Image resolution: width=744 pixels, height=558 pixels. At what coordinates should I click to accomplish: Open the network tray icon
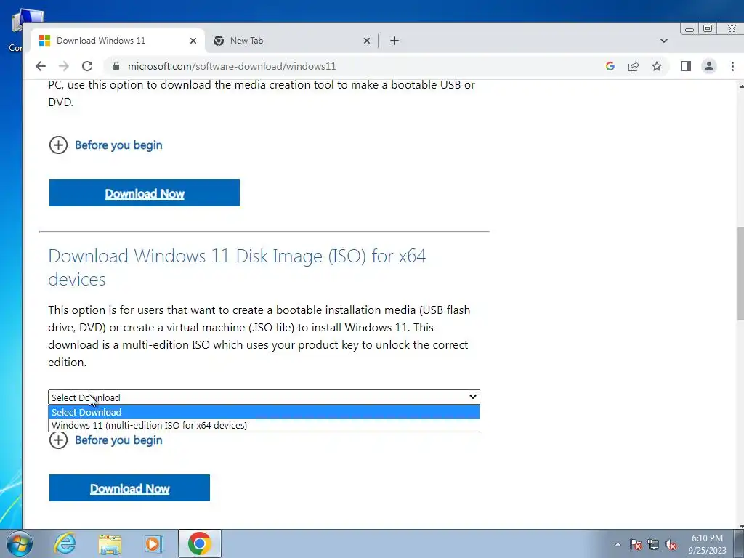[653, 544]
